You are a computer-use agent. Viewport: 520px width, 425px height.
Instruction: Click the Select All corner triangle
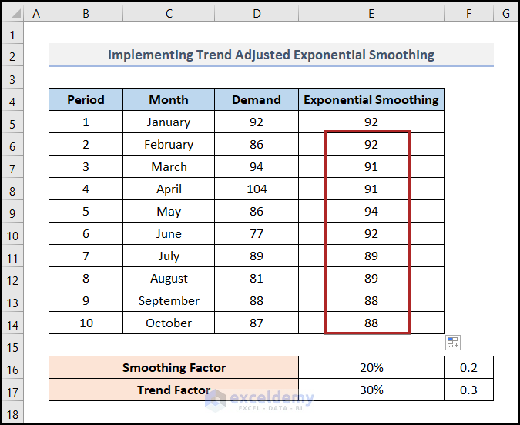click(x=12, y=13)
